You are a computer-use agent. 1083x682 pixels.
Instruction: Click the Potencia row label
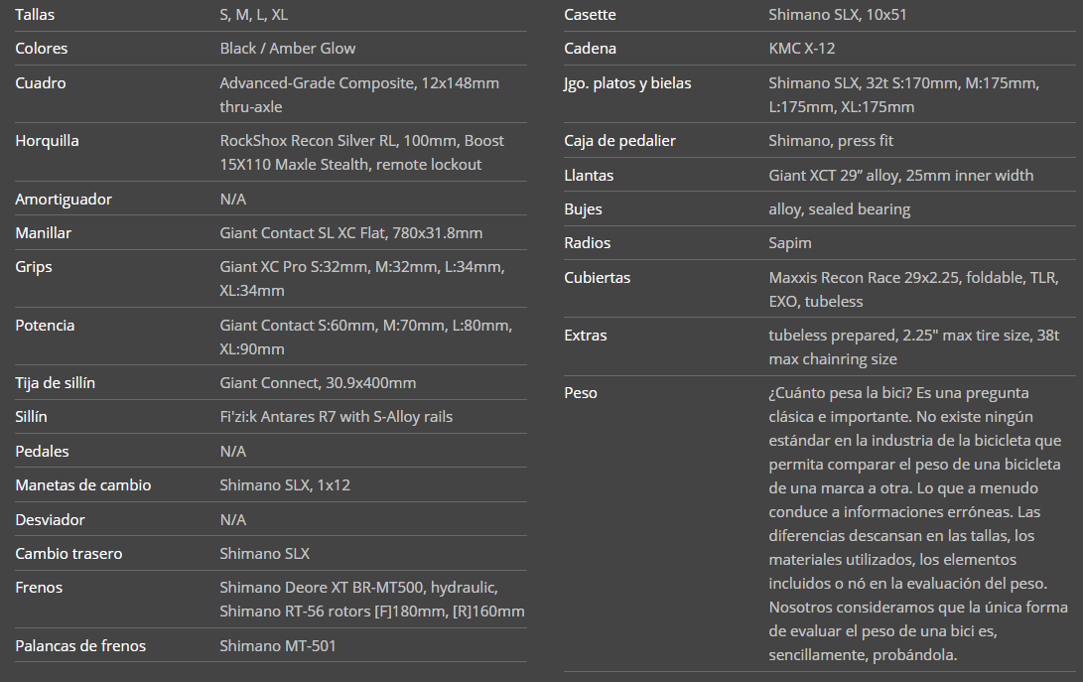click(x=45, y=326)
